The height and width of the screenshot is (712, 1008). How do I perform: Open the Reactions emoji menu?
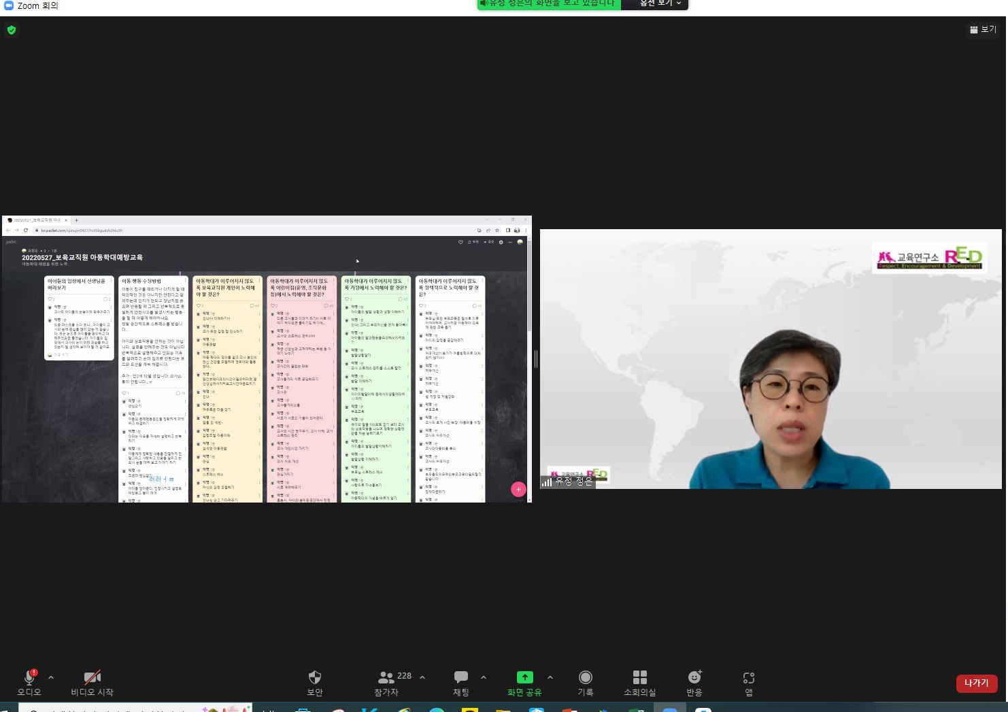coord(694,681)
